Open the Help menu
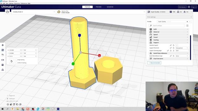This screenshot has width=198, height=111. point(29,3)
